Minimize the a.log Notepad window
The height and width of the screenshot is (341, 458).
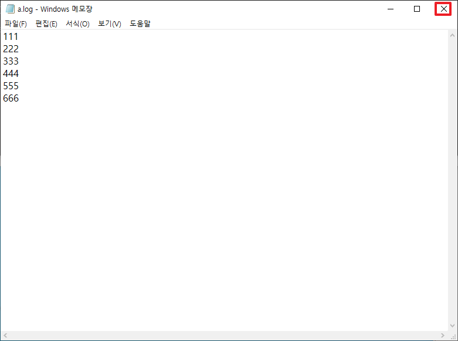390,9
